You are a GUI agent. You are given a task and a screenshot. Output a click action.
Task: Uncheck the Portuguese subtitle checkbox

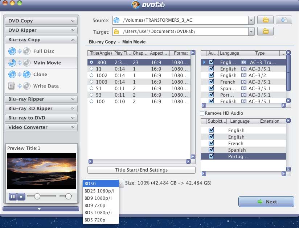pos(211,156)
